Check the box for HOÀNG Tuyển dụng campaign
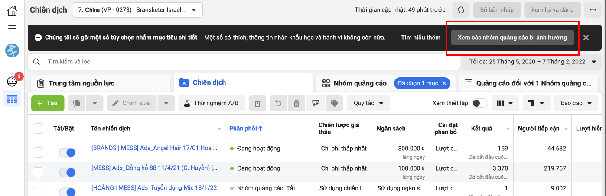 tap(38, 192)
